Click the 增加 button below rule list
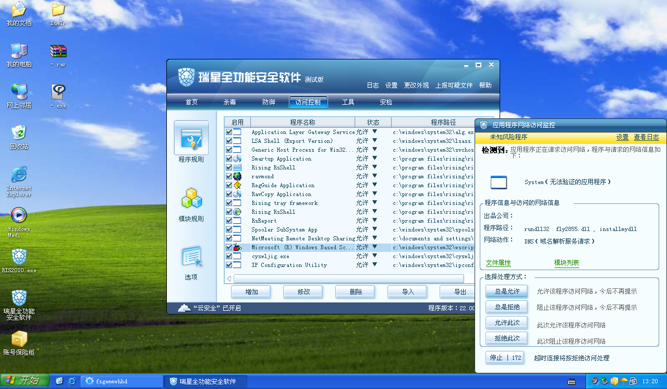Image resolution: width=667 pixels, height=389 pixels. (x=251, y=292)
